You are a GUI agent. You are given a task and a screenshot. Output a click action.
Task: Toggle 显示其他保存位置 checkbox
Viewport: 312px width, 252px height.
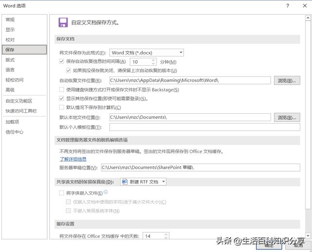[x=61, y=98]
